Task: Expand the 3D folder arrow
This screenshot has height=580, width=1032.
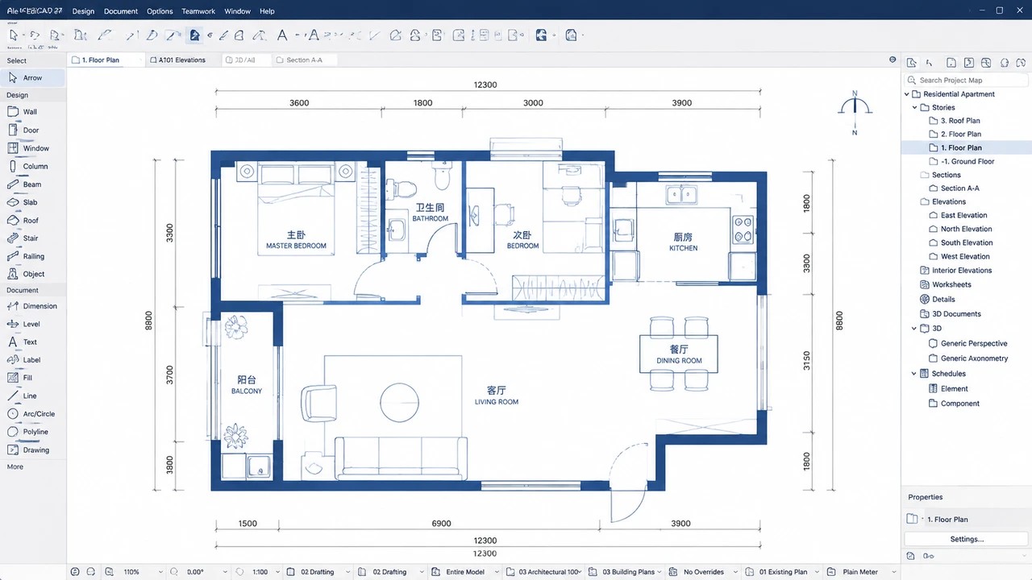Action: coord(915,329)
